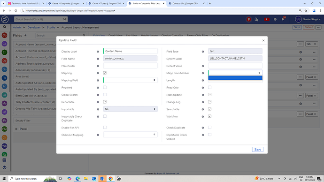Click the info icon beside Display Label

(x=98, y=52)
